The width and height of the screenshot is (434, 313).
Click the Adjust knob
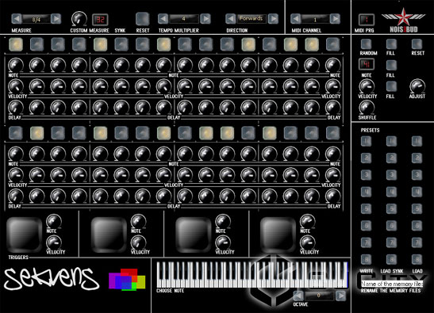pyautogui.click(x=417, y=86)
